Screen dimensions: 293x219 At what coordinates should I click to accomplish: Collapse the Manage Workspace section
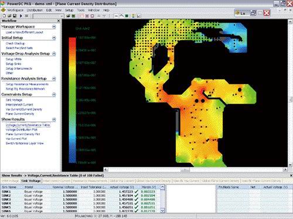coord(54,26)
